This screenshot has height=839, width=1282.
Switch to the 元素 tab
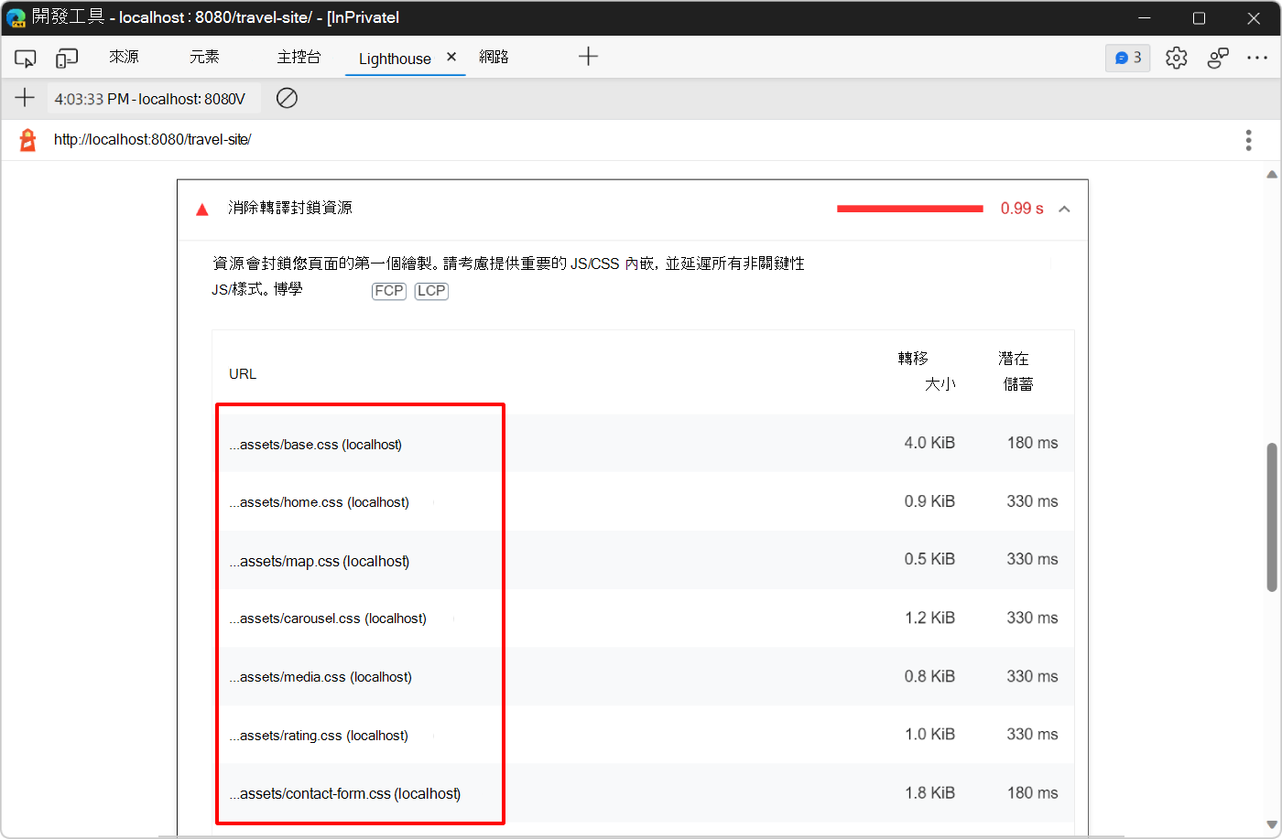(x=204, y=57)
